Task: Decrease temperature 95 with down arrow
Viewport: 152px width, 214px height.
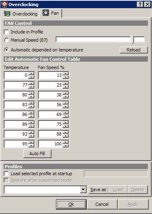Action: pyautogui.click(x=31, y=146)
